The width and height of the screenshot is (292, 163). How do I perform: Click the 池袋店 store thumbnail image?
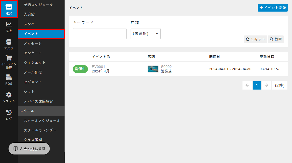point(153,69)
